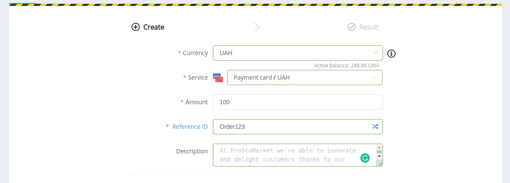Click the plus-circle icon beside Create
Viewport: 510px width, 183px height.
point(136,27)
